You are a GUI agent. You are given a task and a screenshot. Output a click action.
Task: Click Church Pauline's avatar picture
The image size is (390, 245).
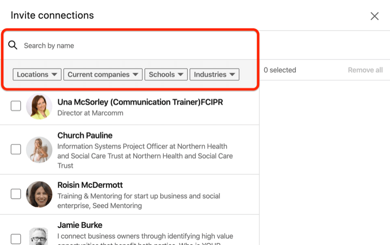click(40, 149)
